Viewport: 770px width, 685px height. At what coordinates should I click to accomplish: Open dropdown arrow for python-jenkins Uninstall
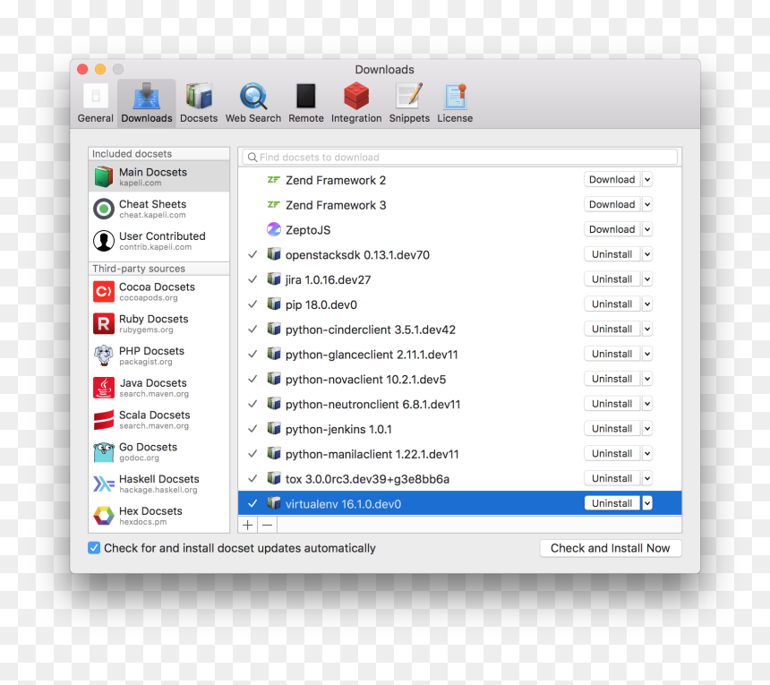pyautogui.click(x=647, y=429)
